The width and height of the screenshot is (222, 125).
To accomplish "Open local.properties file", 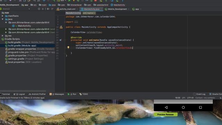I will tap(23, 62).
